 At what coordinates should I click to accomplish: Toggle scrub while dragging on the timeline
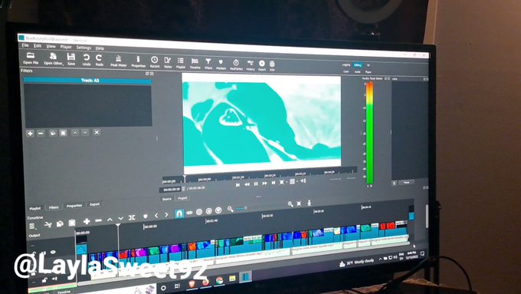point(189,213)
